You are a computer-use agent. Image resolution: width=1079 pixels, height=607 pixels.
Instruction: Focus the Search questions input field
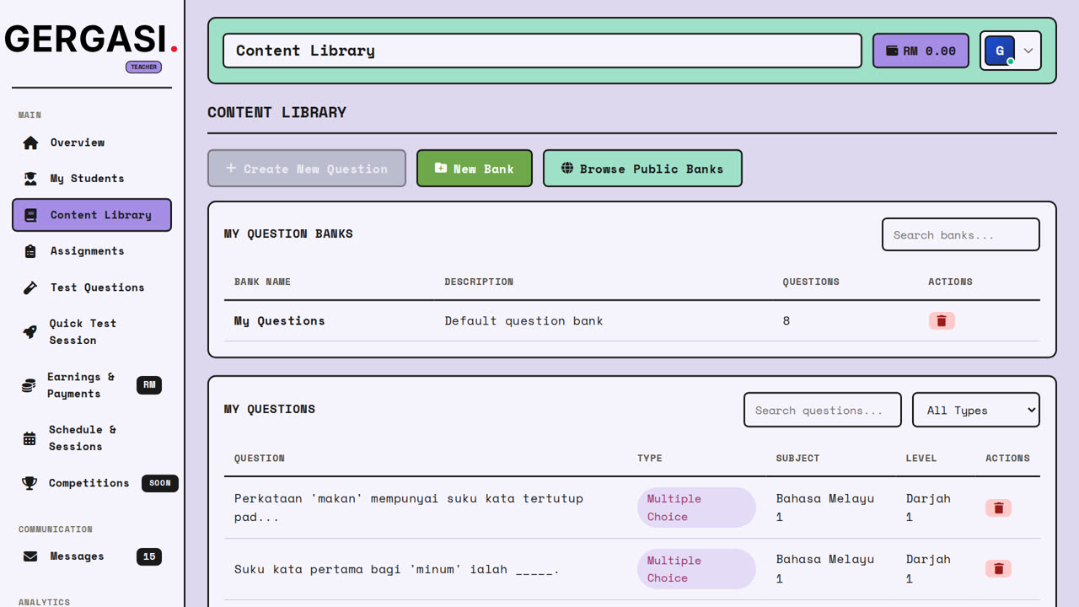pos(823,410)
